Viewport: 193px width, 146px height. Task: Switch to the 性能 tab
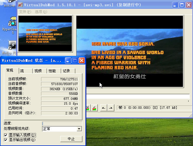(x=54, y=71)
